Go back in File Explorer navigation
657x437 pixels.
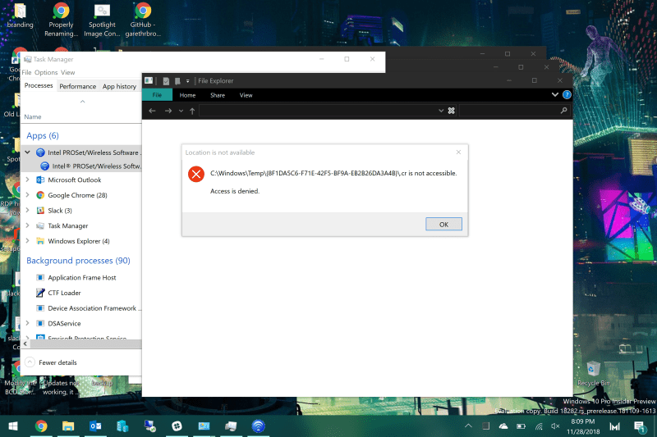coord(152,111)
